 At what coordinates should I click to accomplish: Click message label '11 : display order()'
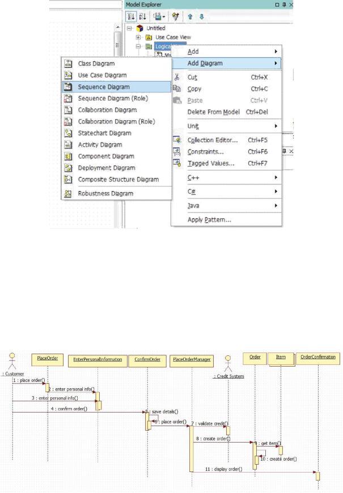[224, 469]
